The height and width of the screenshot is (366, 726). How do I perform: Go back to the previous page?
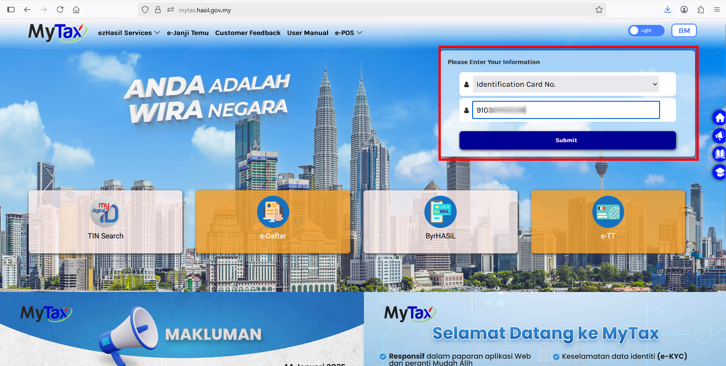(27, 10)
